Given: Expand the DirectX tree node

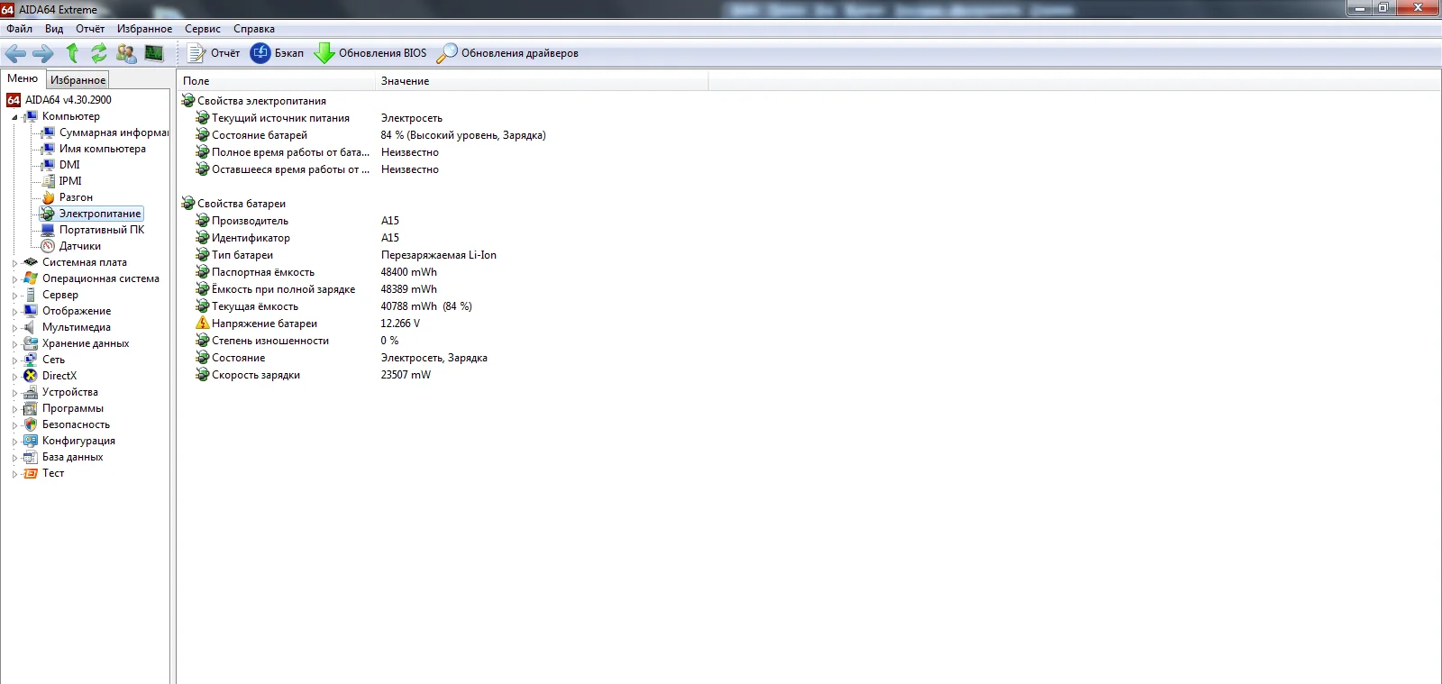Looking at the screenshot, I should [x=14, y=377].
